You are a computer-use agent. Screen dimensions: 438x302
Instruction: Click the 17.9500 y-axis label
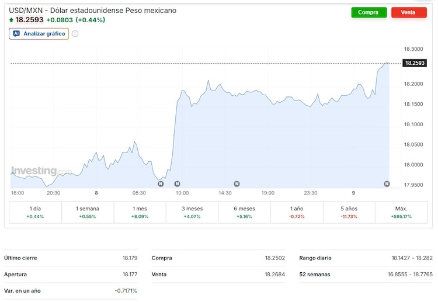pos(413,185)
